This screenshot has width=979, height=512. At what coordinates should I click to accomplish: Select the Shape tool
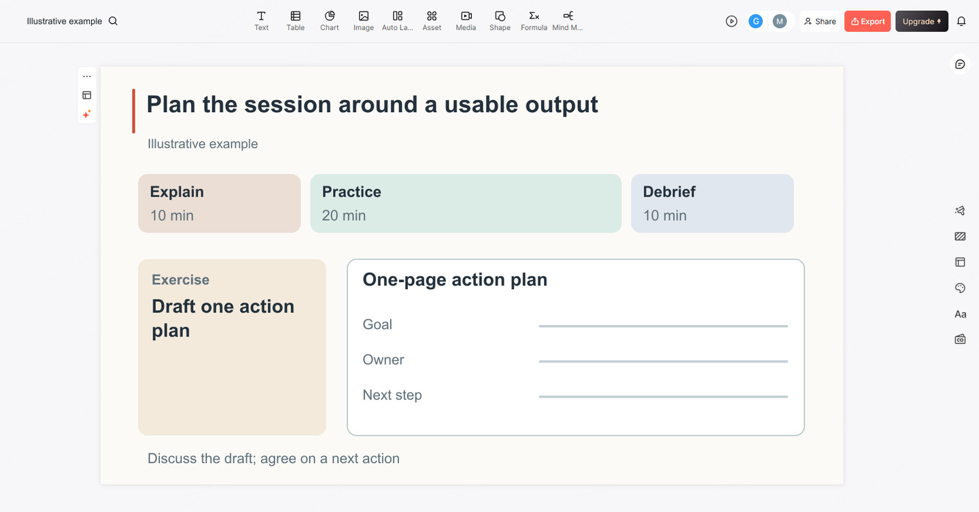click(500, 21)
